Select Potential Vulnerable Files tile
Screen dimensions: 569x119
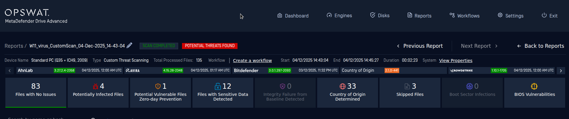click(160, 93)
